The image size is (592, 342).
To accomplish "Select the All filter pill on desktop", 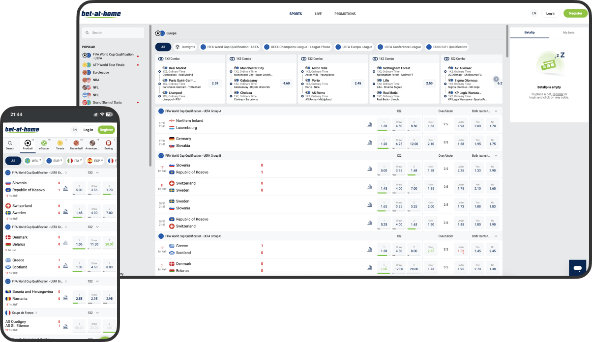I will point(163,47).
